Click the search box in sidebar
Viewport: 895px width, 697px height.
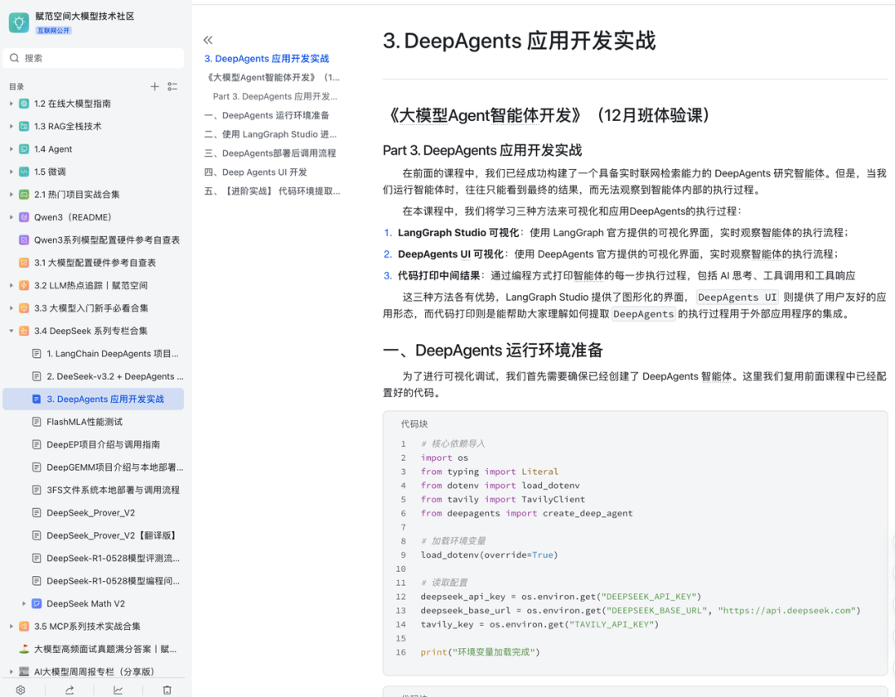coord(94,58)
